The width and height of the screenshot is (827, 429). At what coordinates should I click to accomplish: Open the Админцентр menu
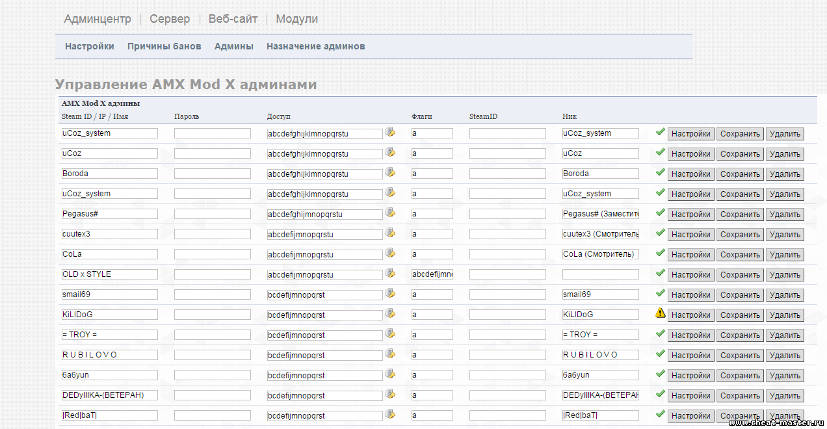point(98,19)
